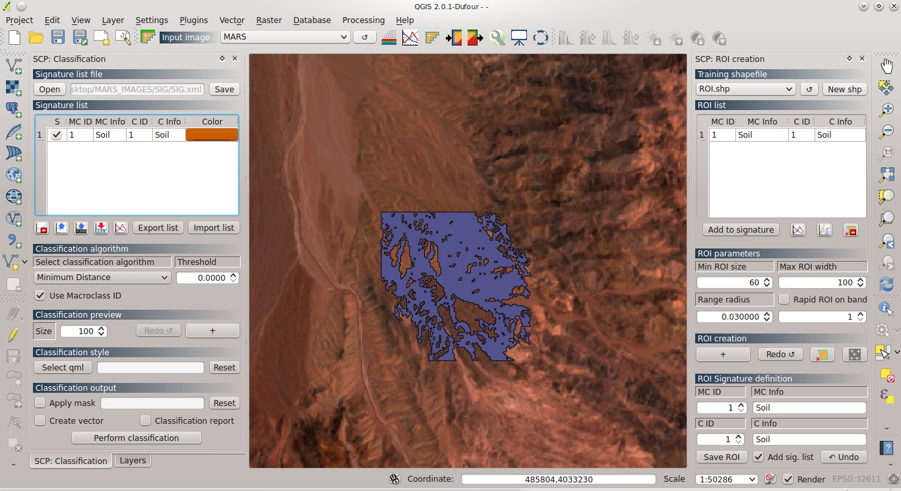Open the band set wrench tool
Screen dimensions: 901x491
tap(497, 38)
